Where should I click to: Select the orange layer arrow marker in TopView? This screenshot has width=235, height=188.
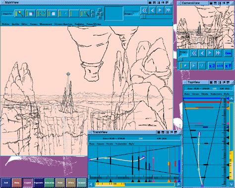tap(228, 108)
